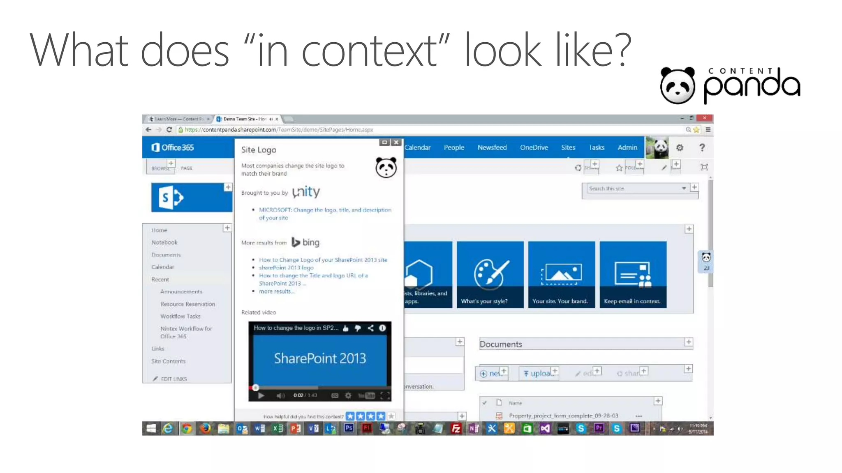
Task: Open Office 365 settings gear
Action: tap(680, 147)
